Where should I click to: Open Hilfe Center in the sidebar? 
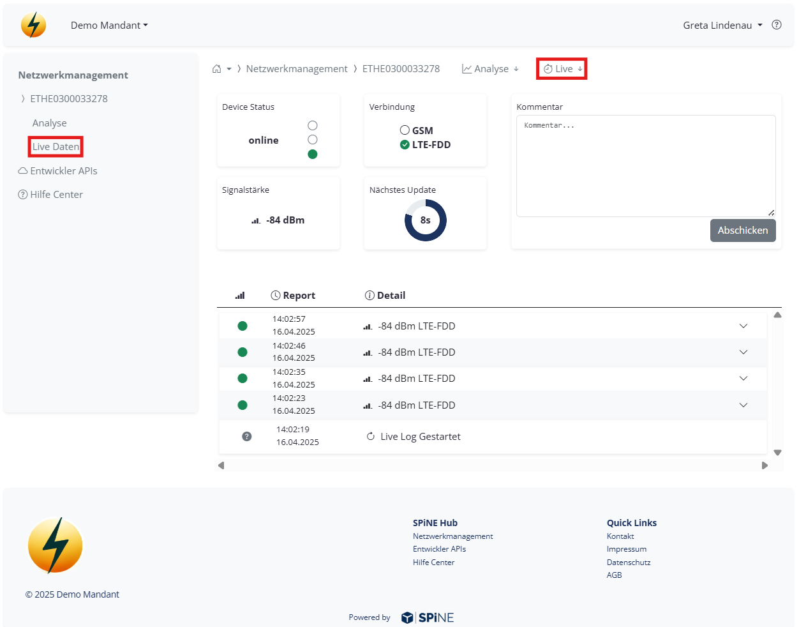point(50,195)
